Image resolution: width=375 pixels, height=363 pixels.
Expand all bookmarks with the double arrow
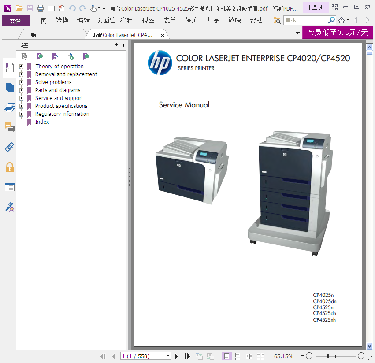pos(116,45)
